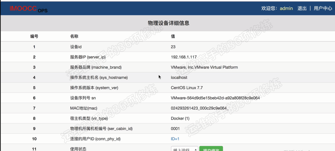The width and height of the screenshot is (335, 151).
Task: Open 用户中心 user center
Action: pos(323,8)
